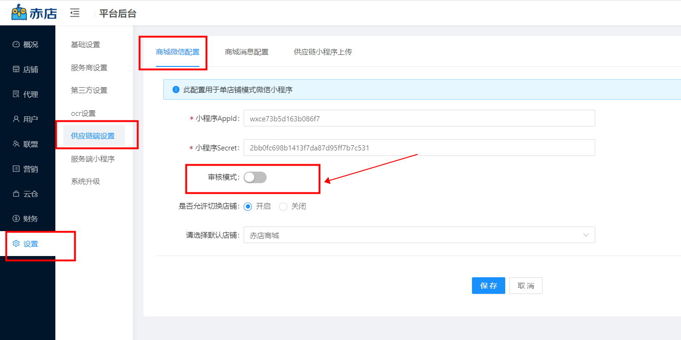Open the 请选择默认店铺 dropdown
The height and width of the screenshot is (340, 681).
(x=419, y=235)
